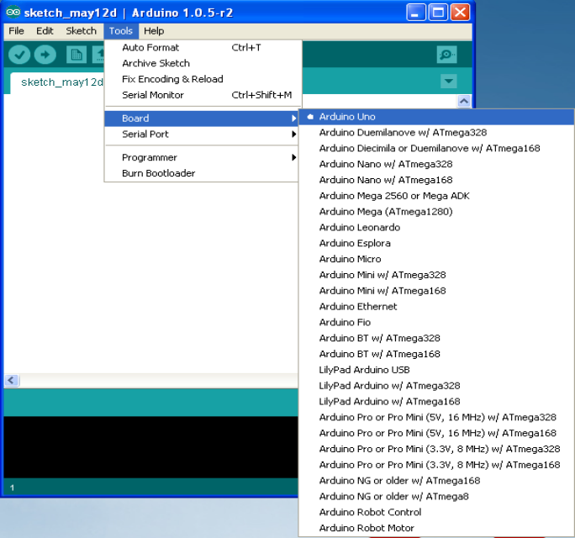Select Arduino Leonardo board
The width and height of the screenshot is (575, 538).
tap(436, 227)
